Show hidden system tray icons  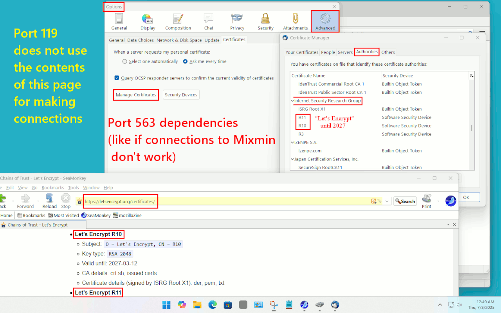(x=440, y=304)
